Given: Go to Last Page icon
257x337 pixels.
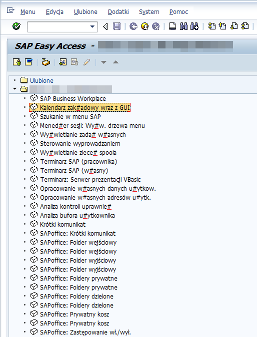Looking at the screenshot, I should 244,26.
